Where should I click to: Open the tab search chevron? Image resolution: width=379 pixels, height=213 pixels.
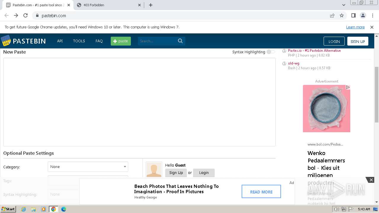coord(343,5)
